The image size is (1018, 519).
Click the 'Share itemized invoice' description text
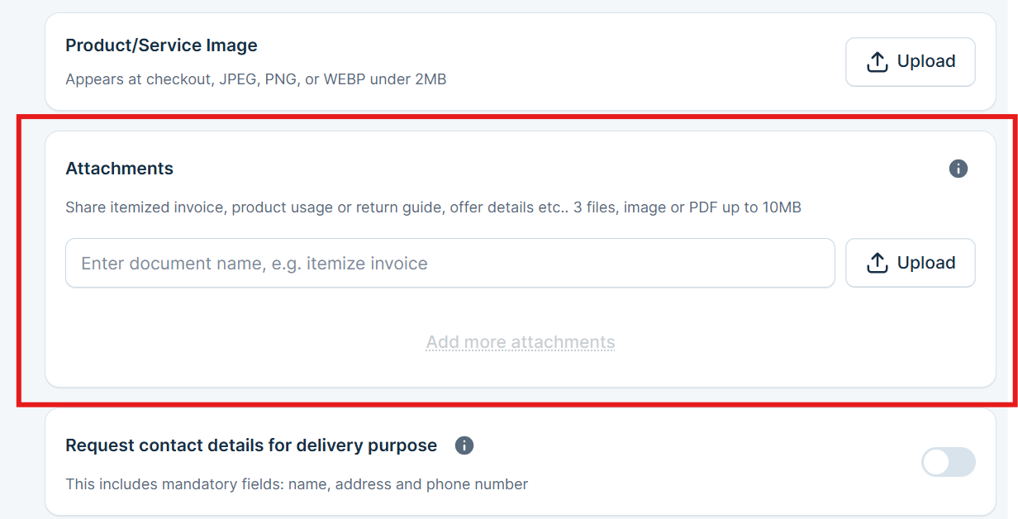[145, 207]
